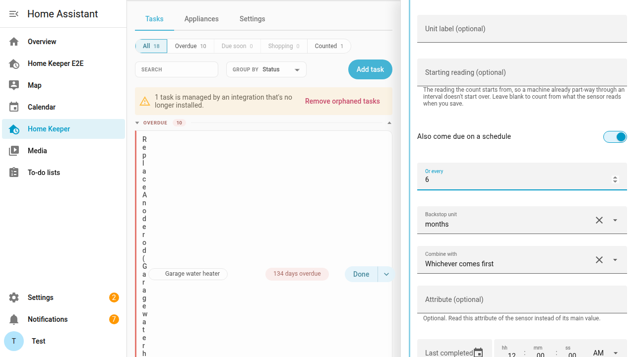Switch to the Tasks tab
Viewport: 635px width, 357px height.
154,19
